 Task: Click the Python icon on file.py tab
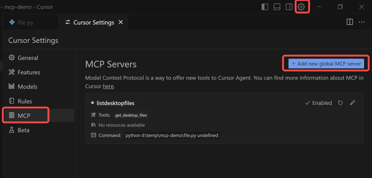coord(12,22)
